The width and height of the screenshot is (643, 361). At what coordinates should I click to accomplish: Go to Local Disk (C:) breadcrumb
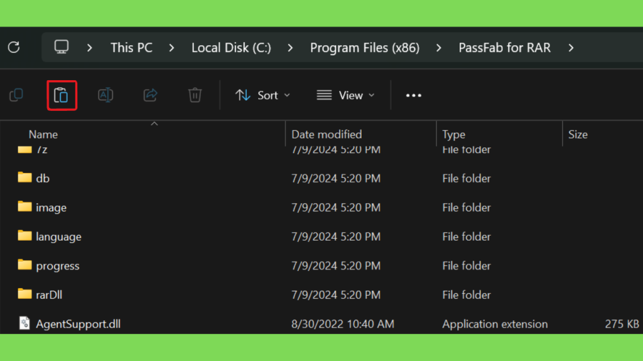point(231,48)
